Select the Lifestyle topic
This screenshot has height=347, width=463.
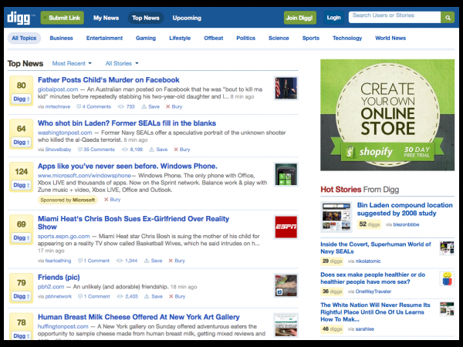(x=180, y=38)
